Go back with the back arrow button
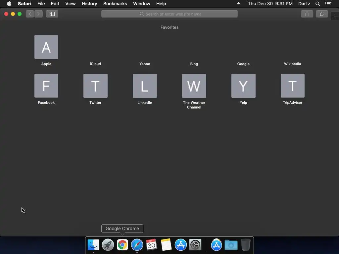Screen dimensions: 339x254 (x=30, y=14)
